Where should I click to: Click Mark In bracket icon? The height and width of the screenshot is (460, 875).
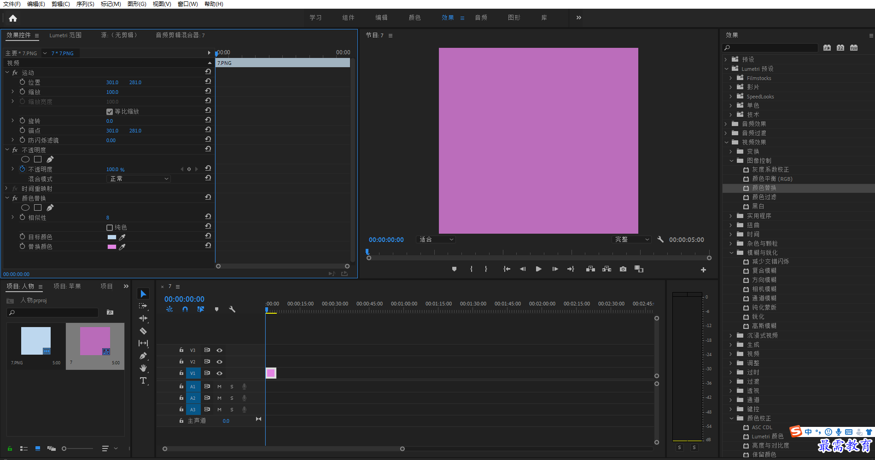click(x=471, y=269)
